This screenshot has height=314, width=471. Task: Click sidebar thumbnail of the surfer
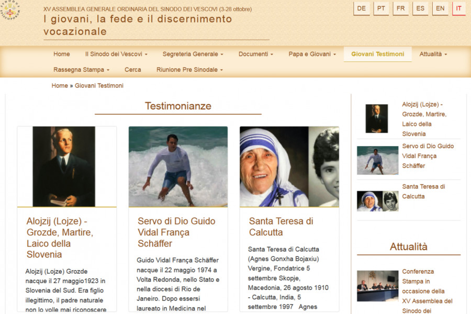coord(377,161)
